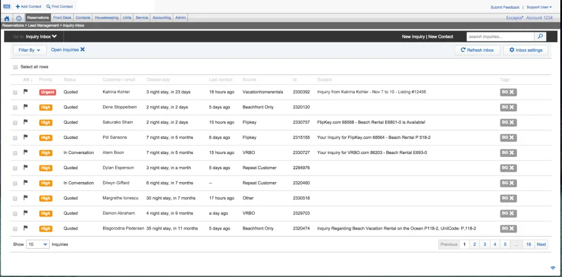Screen dimensions: 562x277
Task: Click the search magnifier button
Action: (540, 36)
